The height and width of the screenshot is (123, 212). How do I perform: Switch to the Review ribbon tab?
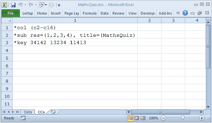click(x=118, y=13)
